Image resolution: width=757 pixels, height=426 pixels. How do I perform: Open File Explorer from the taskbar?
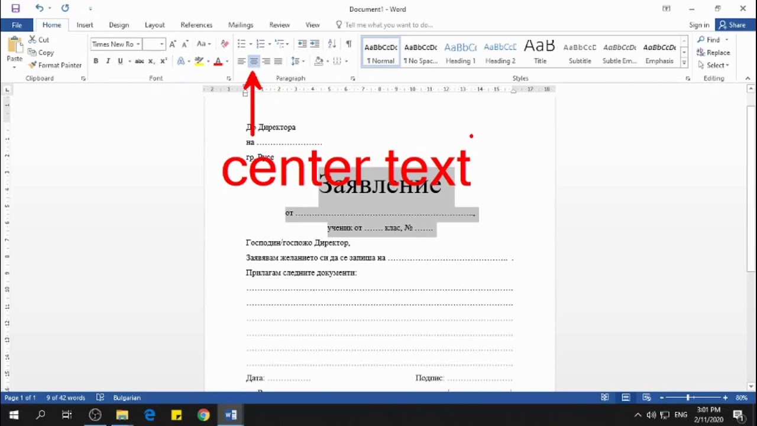[122, 415]
